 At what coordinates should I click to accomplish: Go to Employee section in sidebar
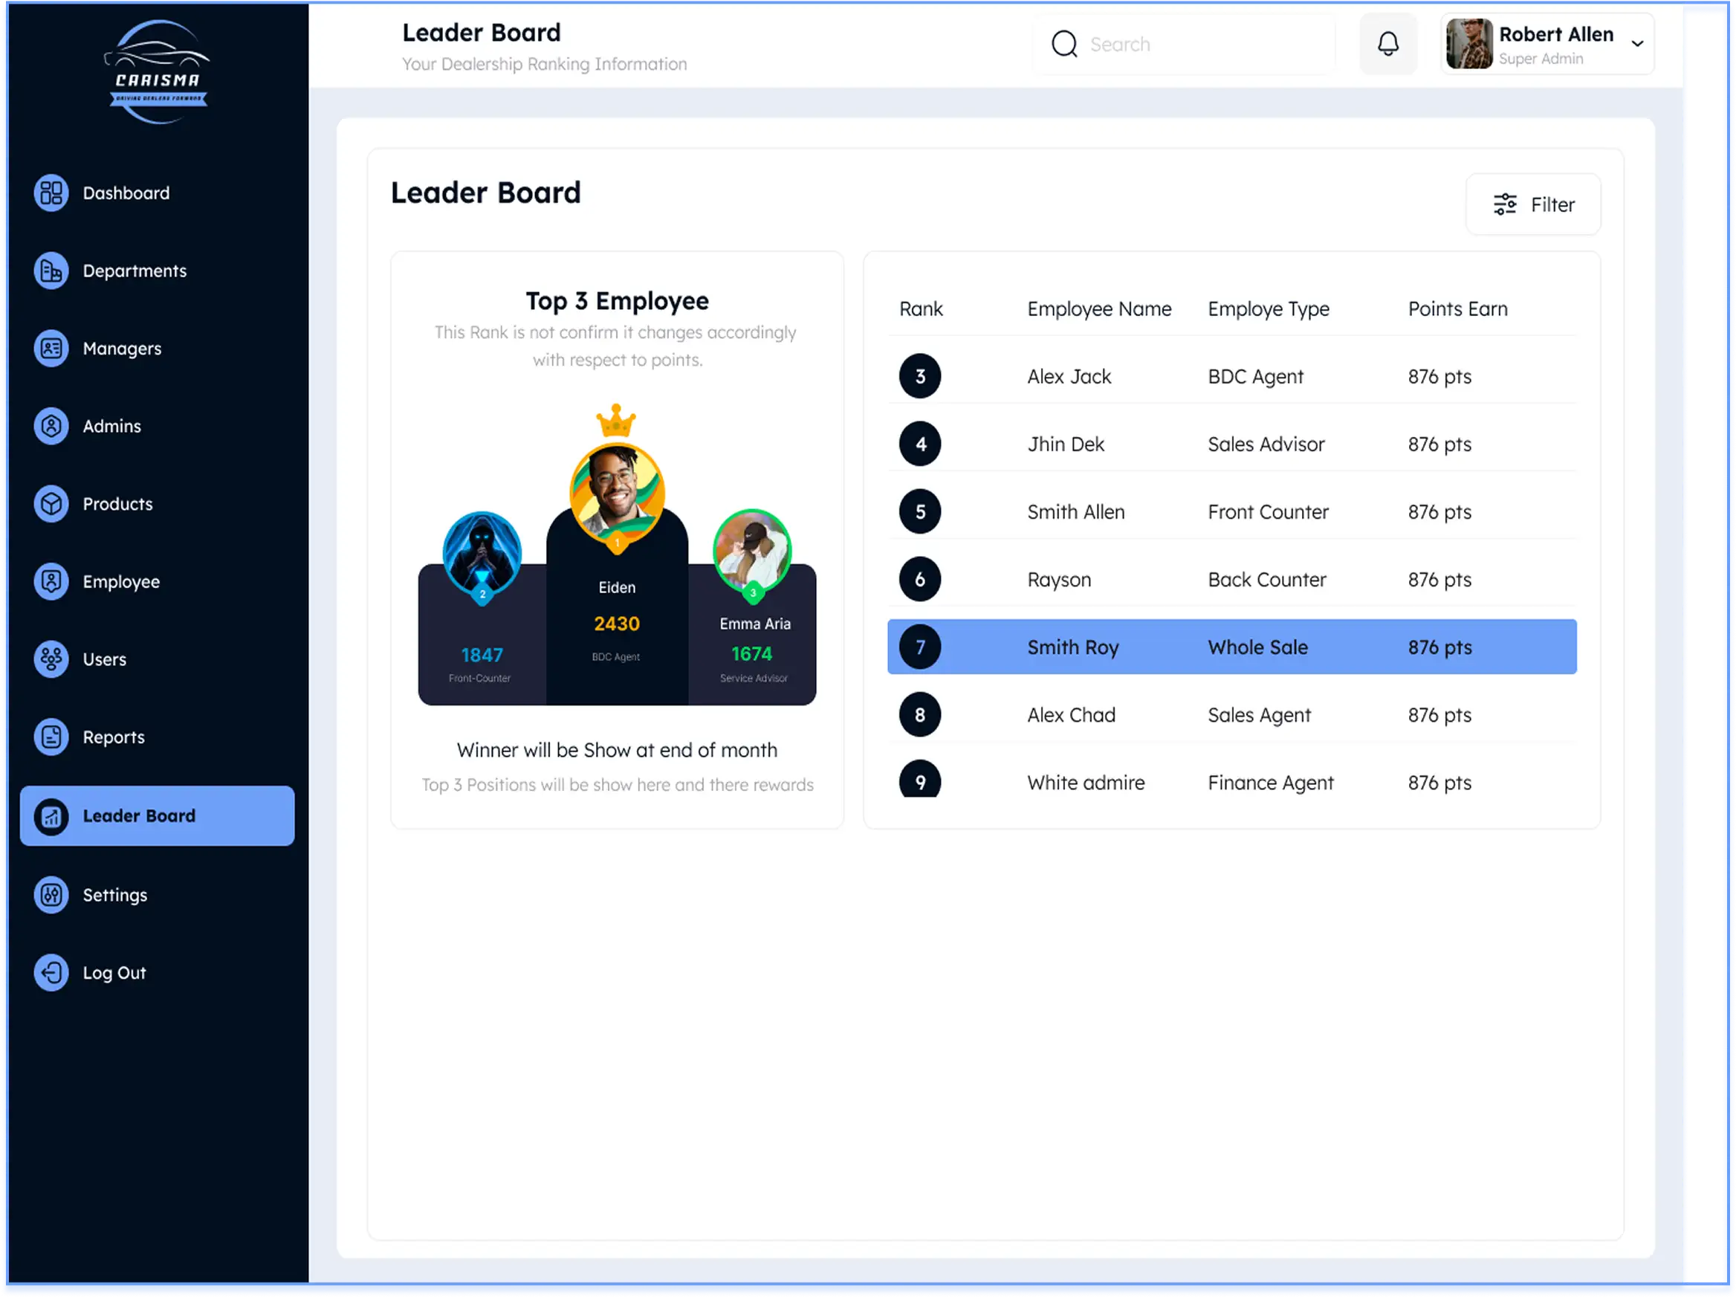[121, 582]
